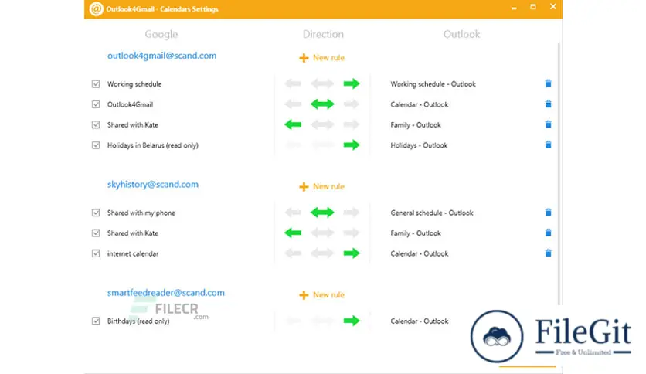Click left arrow for Shared with my phone
Screen dimensions: 646x374
tap(293, 212)
